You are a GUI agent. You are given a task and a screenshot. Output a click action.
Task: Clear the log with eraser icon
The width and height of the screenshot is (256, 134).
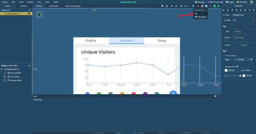(215, 96)
